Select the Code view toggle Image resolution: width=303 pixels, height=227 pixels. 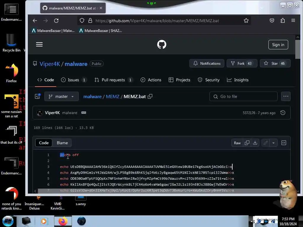point(44,143)
